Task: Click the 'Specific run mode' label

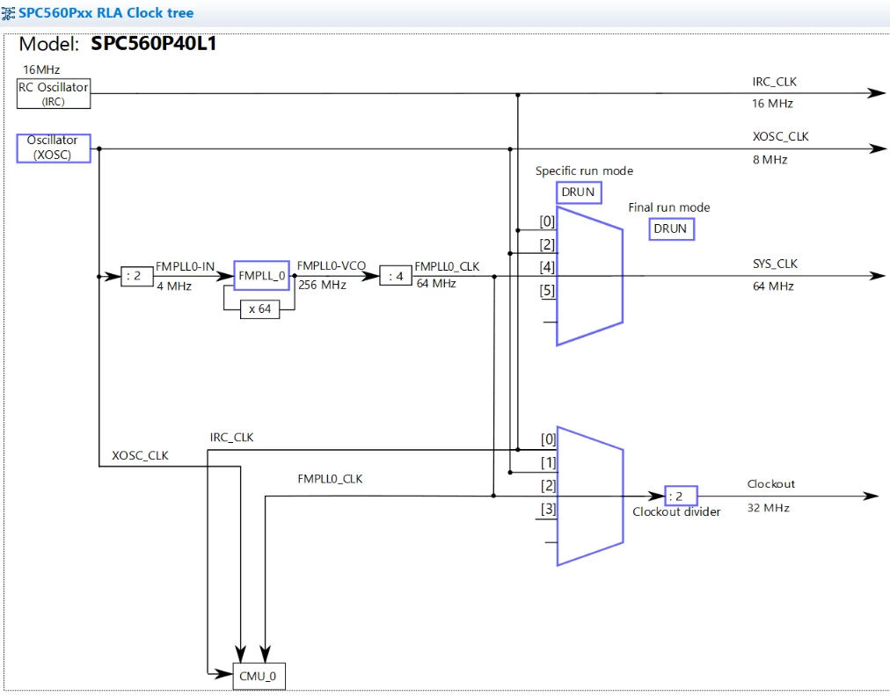Action: click(584, 170)
